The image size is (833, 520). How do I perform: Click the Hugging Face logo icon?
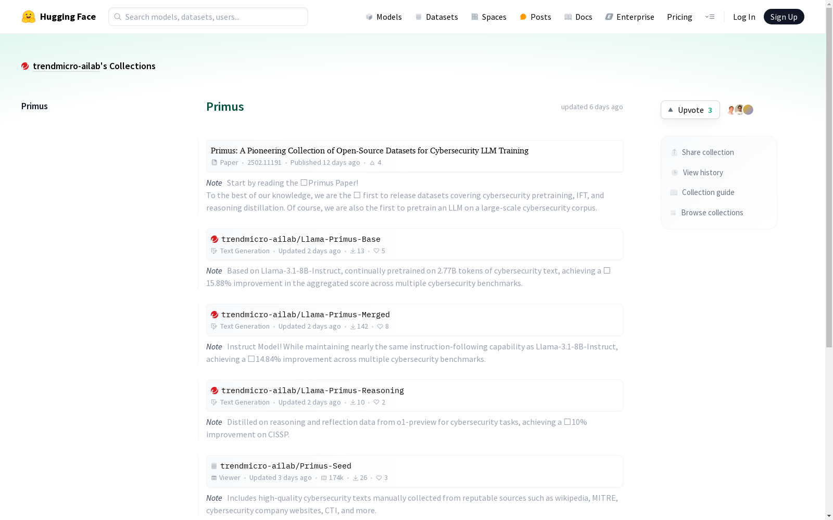(x=29, y=17)
